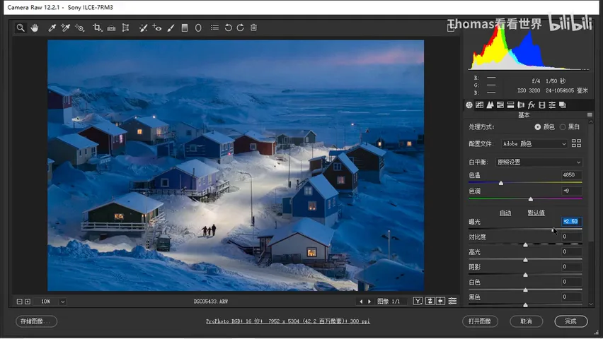Open the profile browser grid icon
603x339 pixels.
(x=577, y=143)
